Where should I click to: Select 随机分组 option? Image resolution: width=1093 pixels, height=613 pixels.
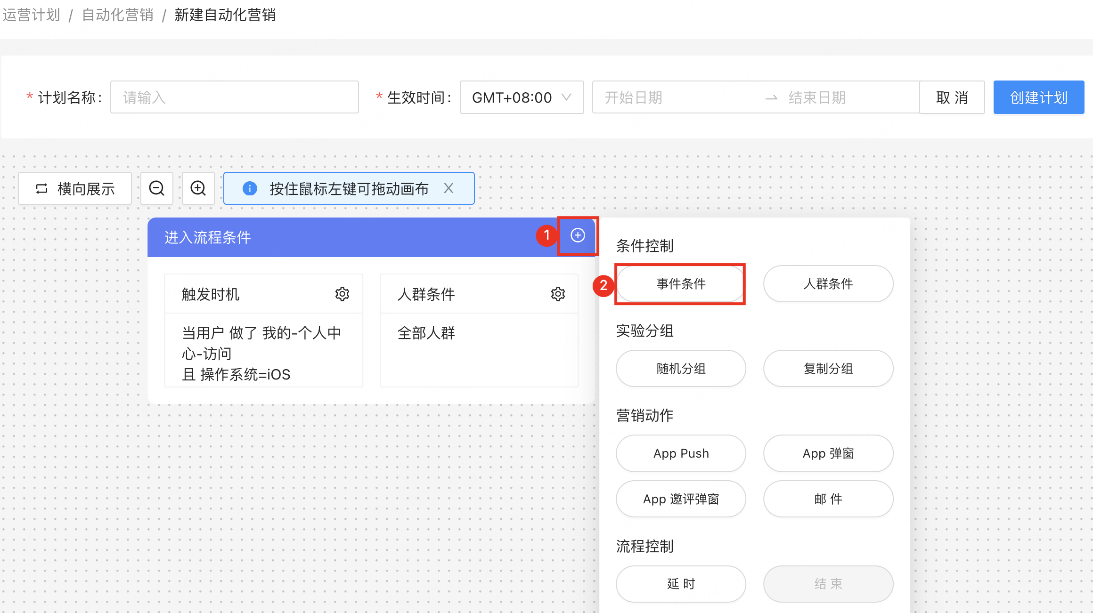pos(681,368)
